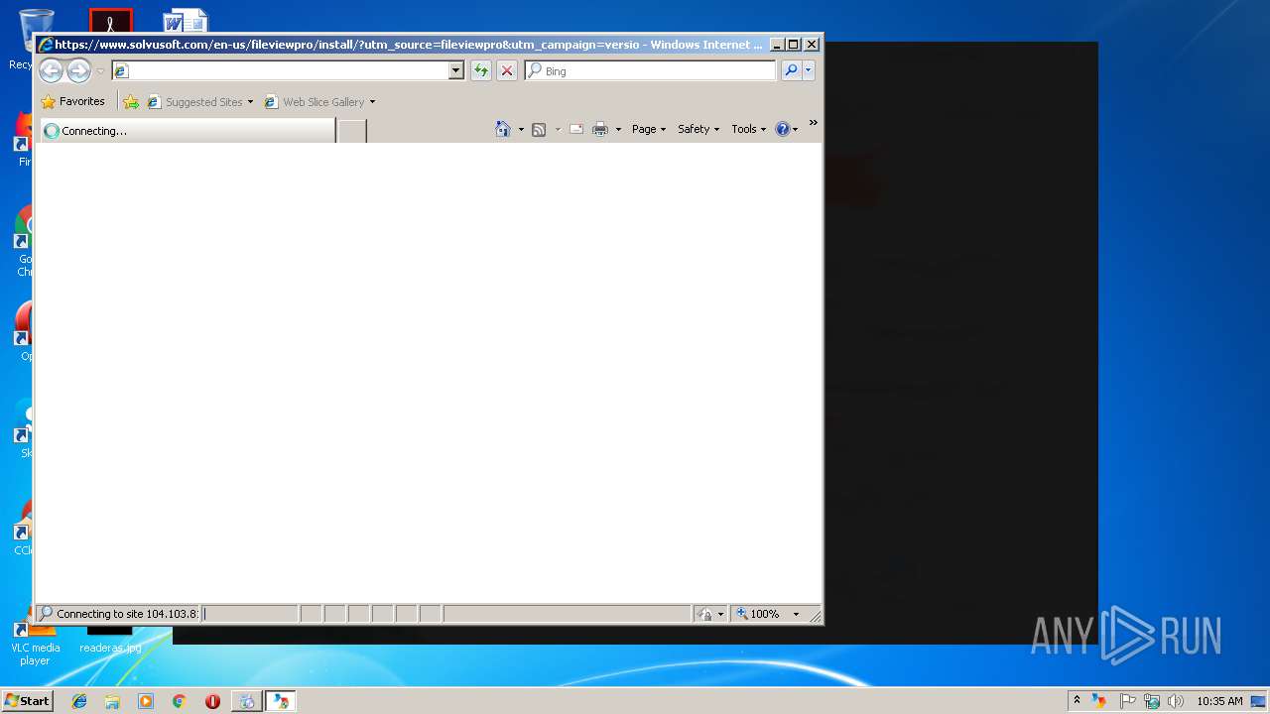
Task: Click the IE Back navigation button
Action: pyautogui.click(x=51, y=70)
